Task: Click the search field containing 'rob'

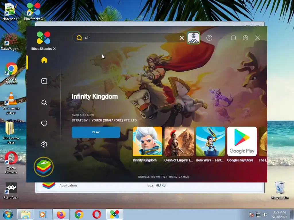Action: click(x=129, y=38)
